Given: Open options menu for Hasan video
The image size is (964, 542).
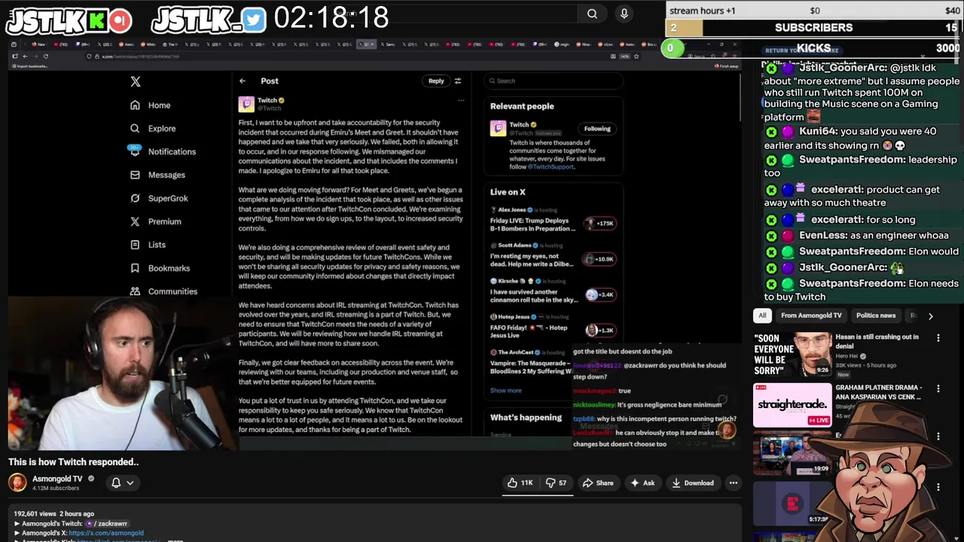Looking at the screenshot, I should 938,339.
